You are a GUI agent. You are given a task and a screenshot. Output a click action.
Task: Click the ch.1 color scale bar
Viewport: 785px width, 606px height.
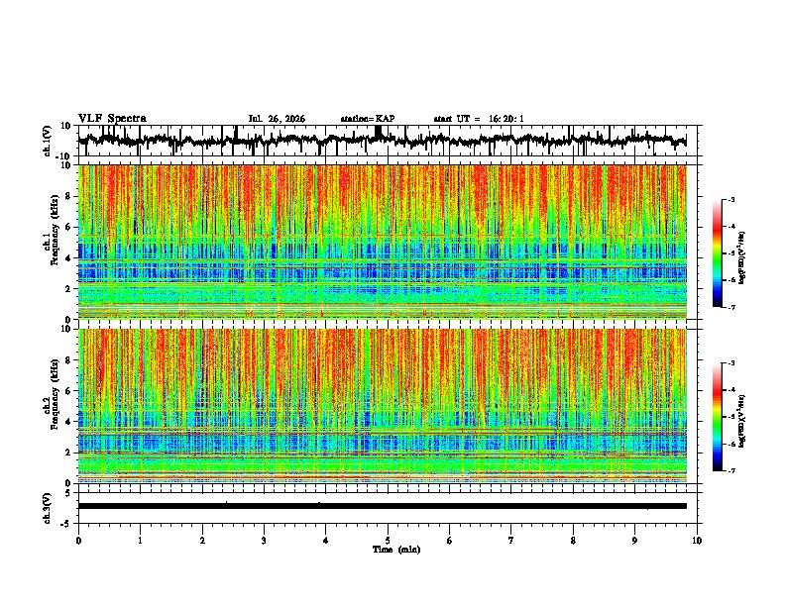pyautogui.click(x=718, y=253)
